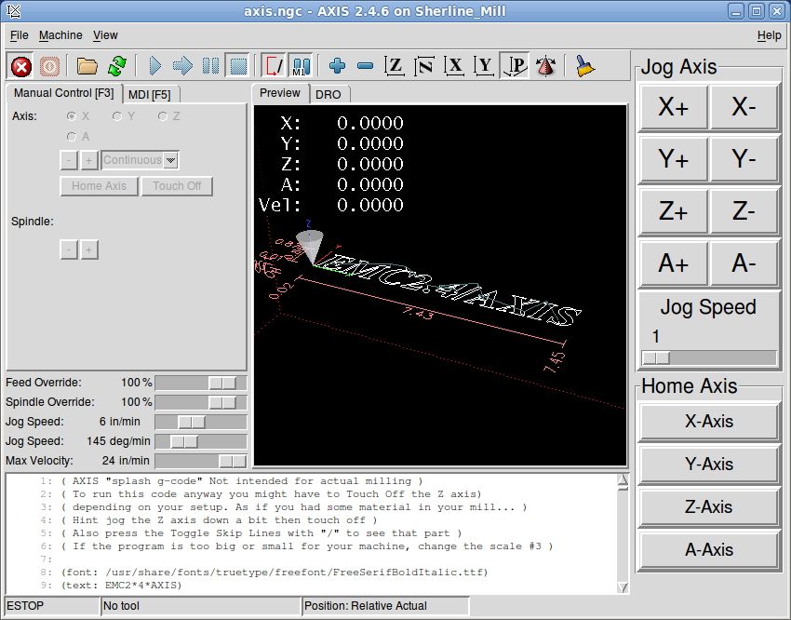Open the View menu
The height and width of the screenshot is (620, 791).
point(105,35)
